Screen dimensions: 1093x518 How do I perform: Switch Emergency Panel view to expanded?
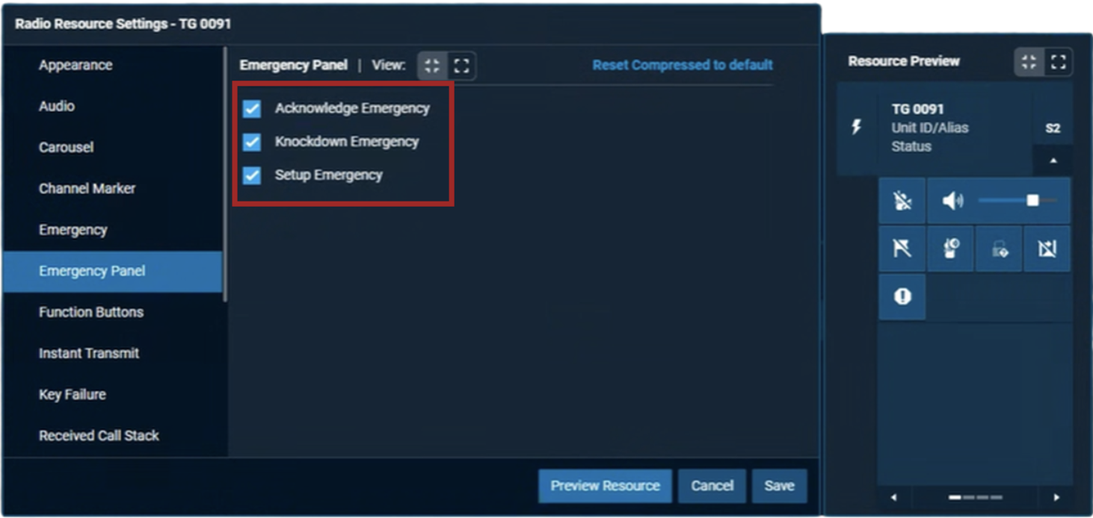461,66
